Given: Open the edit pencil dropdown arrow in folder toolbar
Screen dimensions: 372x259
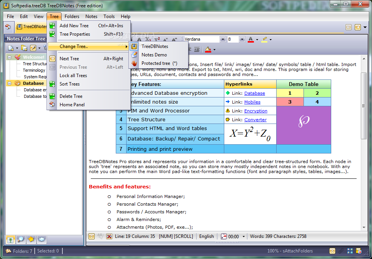Looking at the screenshot, I should 39,48.
